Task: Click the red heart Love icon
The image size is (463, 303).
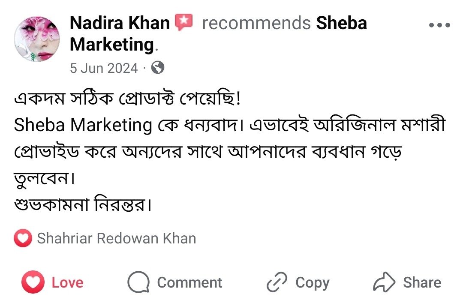Action: point(33,282)
